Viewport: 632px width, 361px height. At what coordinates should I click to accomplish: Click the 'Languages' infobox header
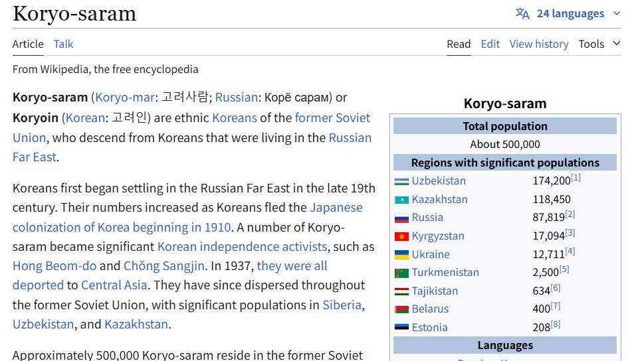(x=505, y=345)
